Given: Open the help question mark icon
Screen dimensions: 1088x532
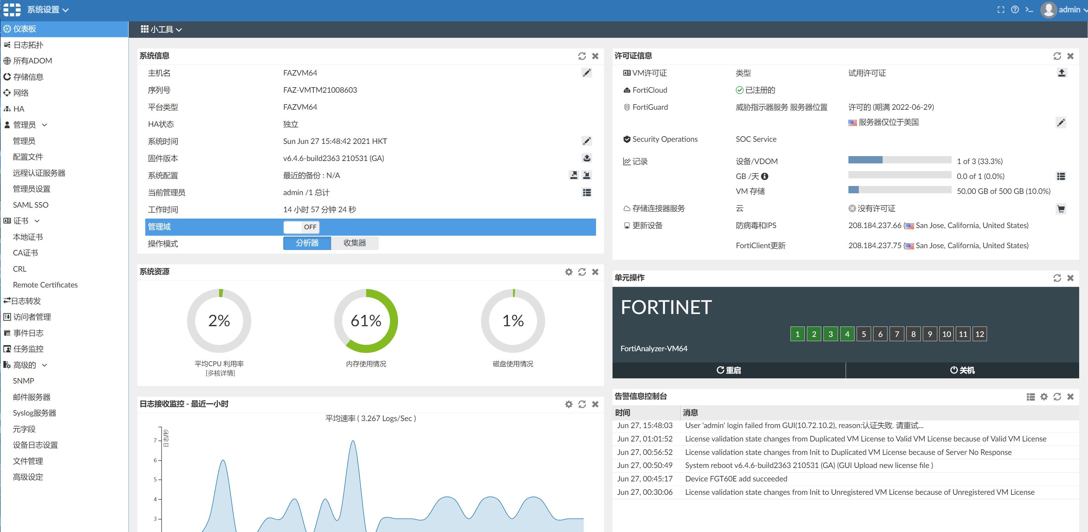Looking at the screenshot, I should (x=1015, y=10).
